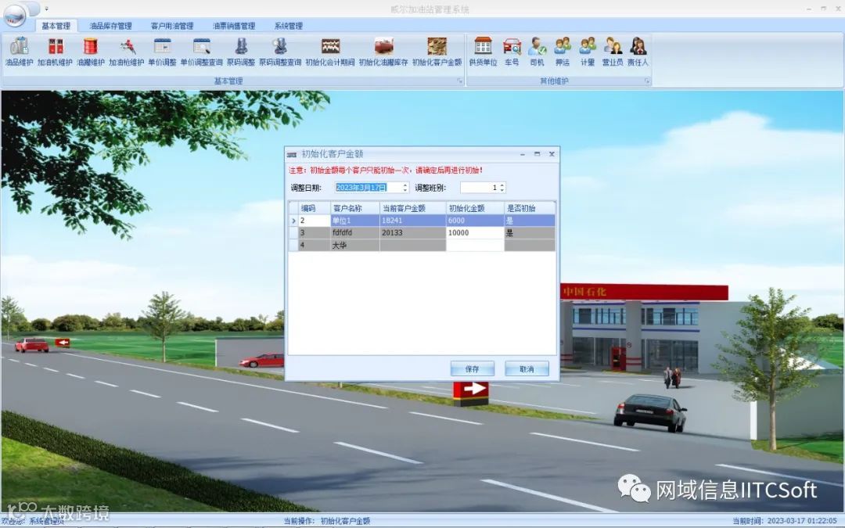Click 保存 button to save

tap(472, 369)
